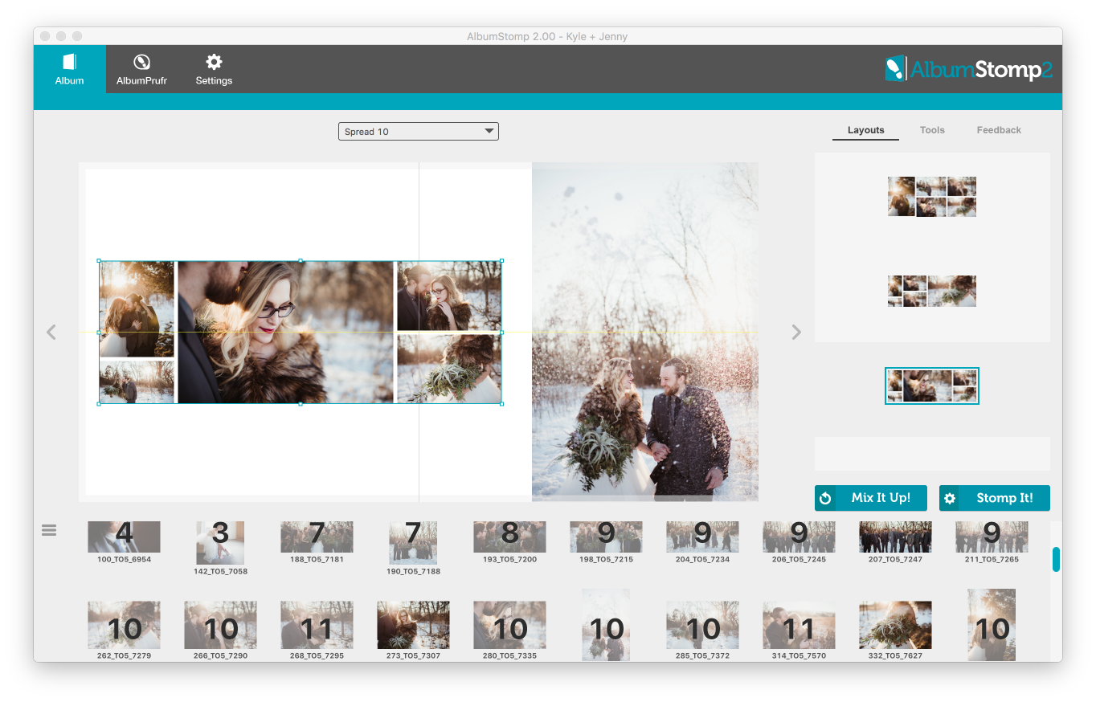Screen dimensions: 1096x702
Task: Open the Settings section
Action: pyautogui.click(x=214, y=69)
